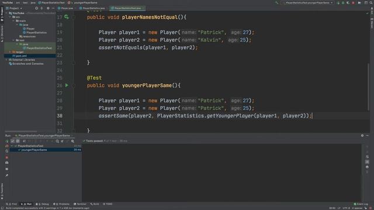
Task: Toggle auto-test icon in Run sidebar
Action: click(7, 151)
